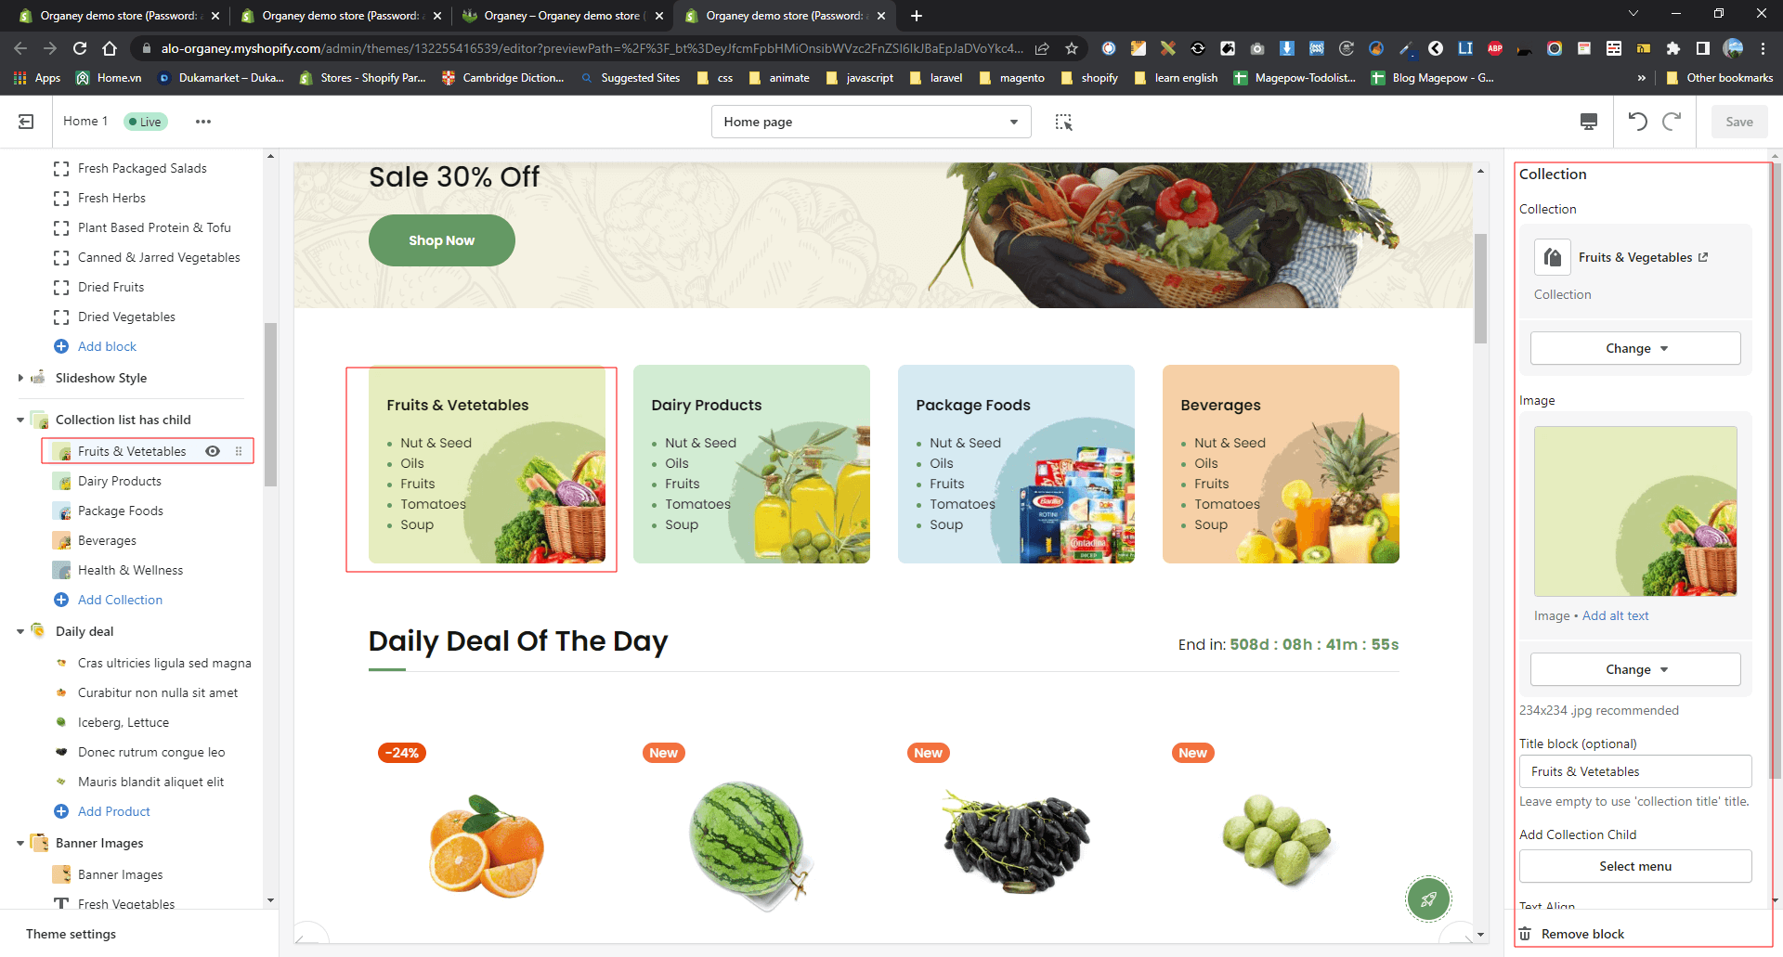The width and height of the screenshot is (1783, 957).
Task: Click the redo arrow icon
Action: [1672, 122]
